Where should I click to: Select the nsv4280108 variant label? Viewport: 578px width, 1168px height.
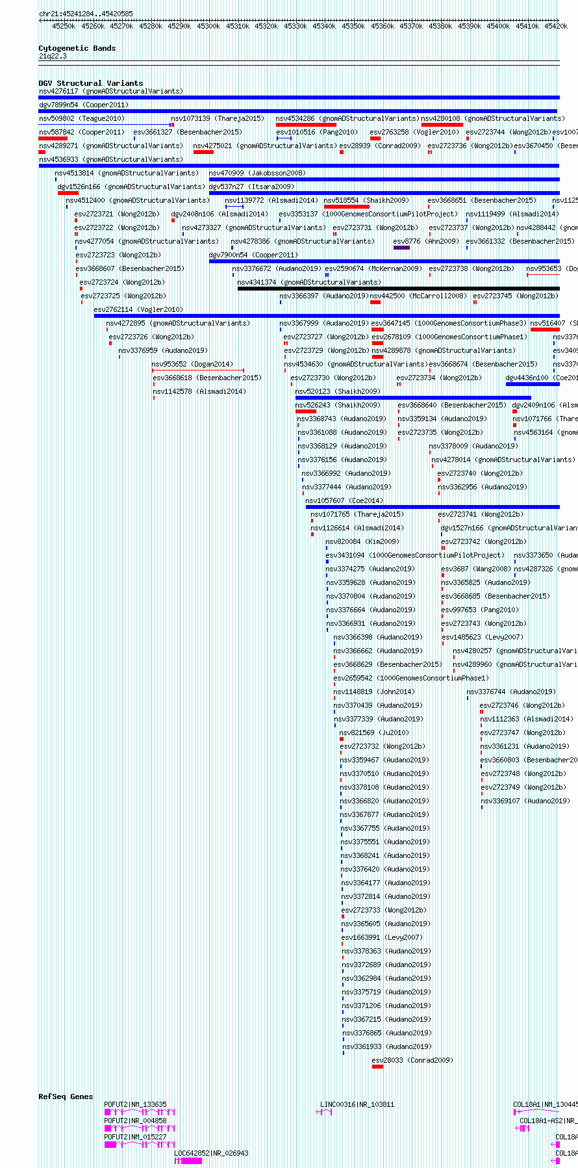point(493,118)
